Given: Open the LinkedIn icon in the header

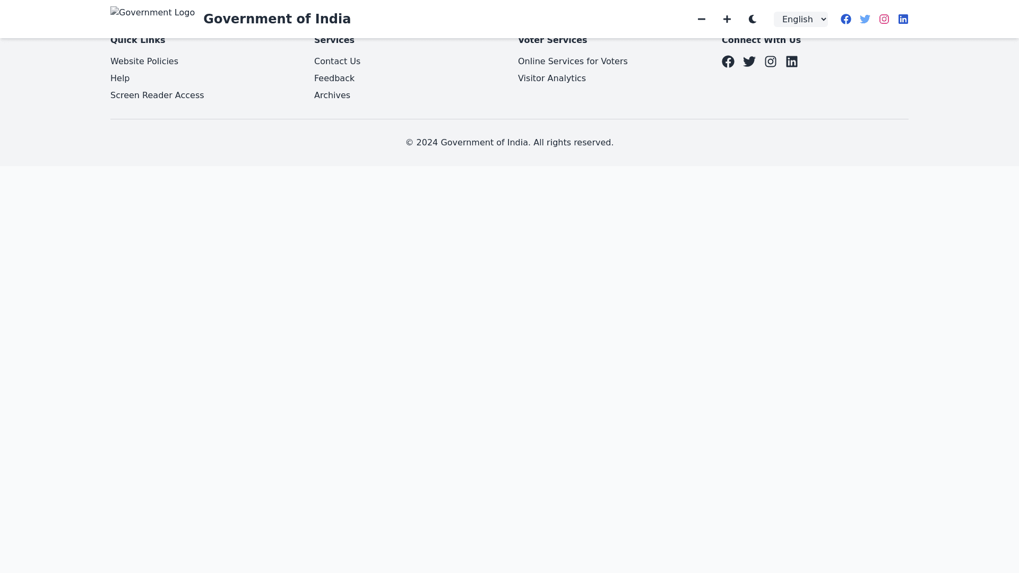Looking at the screenshot, I should (x=903, y=19).
